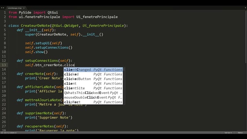Click setupConnections() call on line 9
This screenshot has width=247, height=139.
tap(54, 47)
